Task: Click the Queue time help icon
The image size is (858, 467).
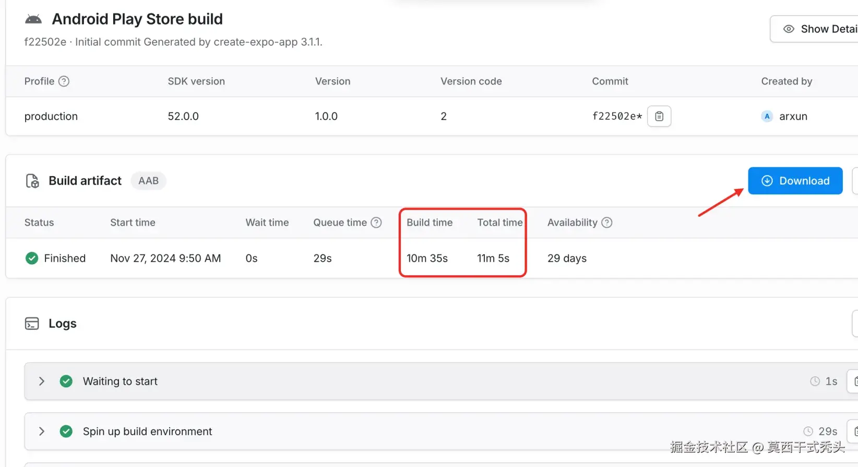Action: pos(376,223)
